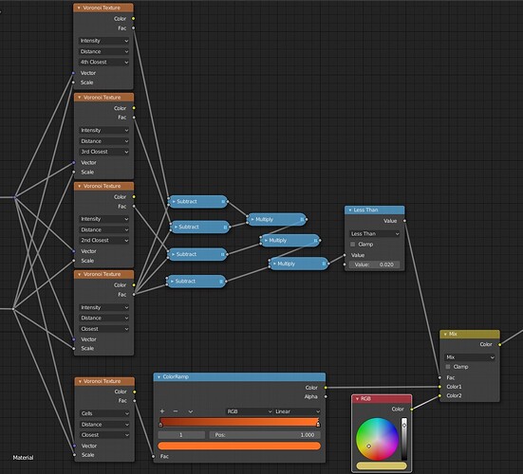Click the Less Than operation selector
This screenshot has width=523, height=474.
[375, 234]
